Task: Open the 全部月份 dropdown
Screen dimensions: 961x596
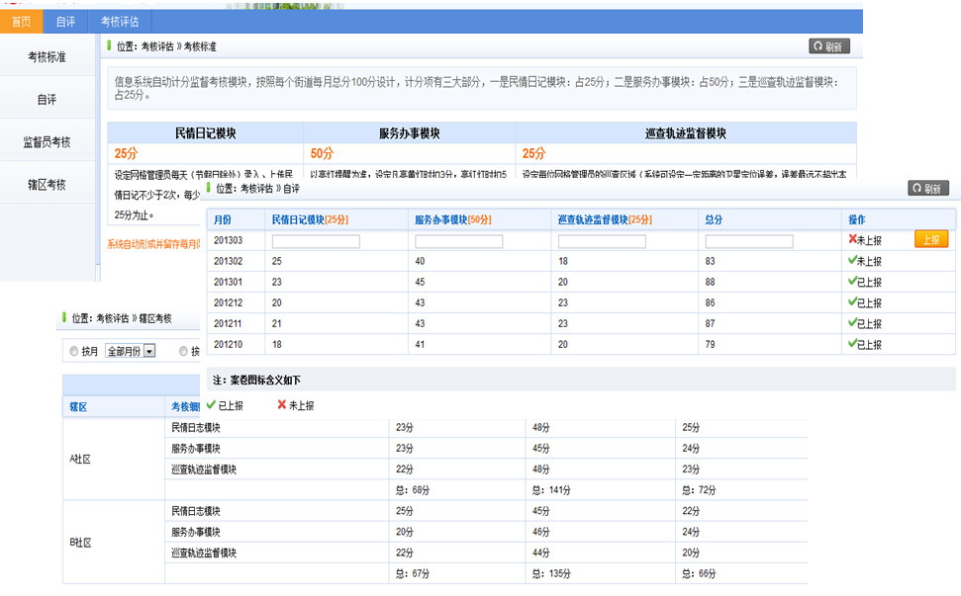Action: click(x=149, y=351)
